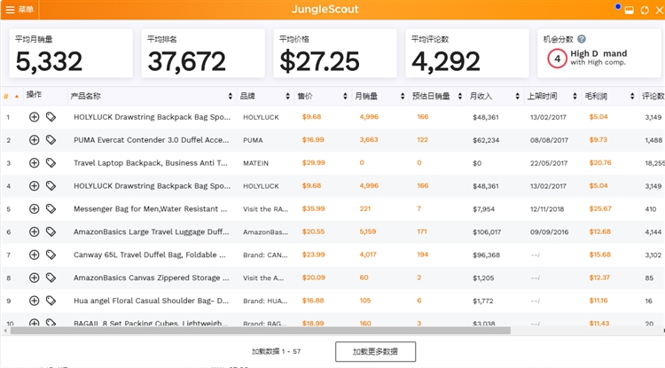Tag the Messenger Bag for Men row
665x368 pixels.
(x=51, y=208)
